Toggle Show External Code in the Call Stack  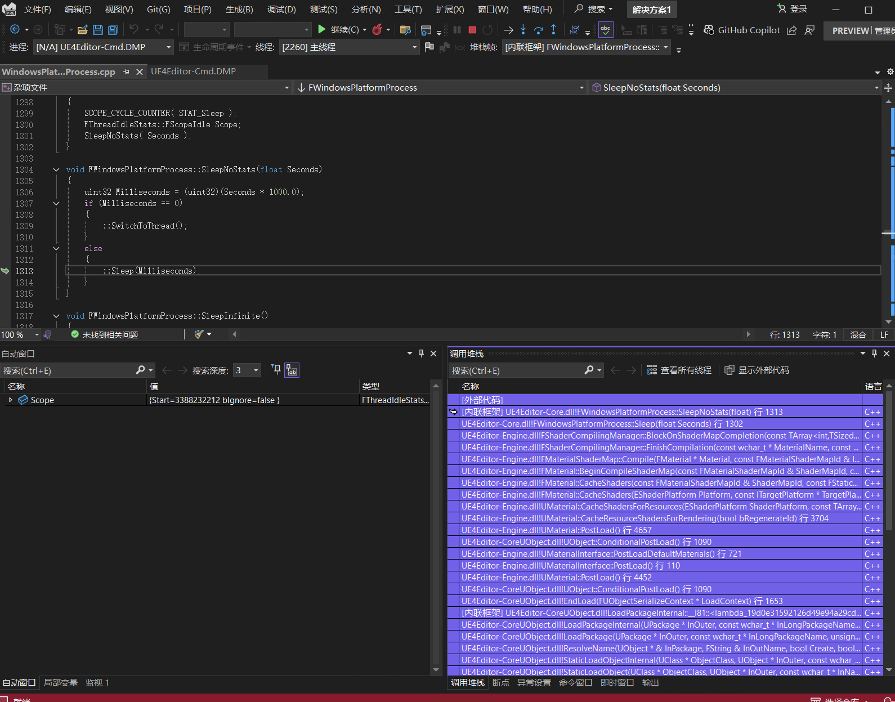point(757,370)
